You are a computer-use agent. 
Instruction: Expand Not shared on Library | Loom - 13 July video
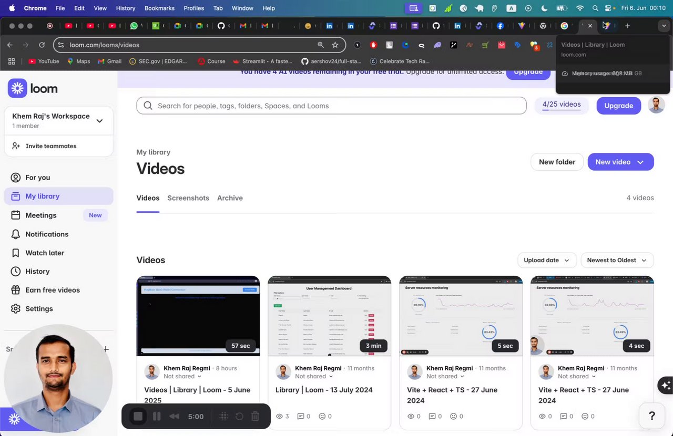[x=314, y=376]
